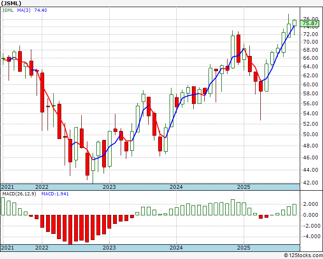Click 2021 on the MACD panel timeline
The image size is (323, 259).
point(8,248)
